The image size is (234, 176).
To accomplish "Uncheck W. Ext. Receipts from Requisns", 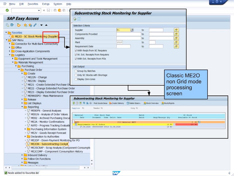I will (x=76, y=55).
